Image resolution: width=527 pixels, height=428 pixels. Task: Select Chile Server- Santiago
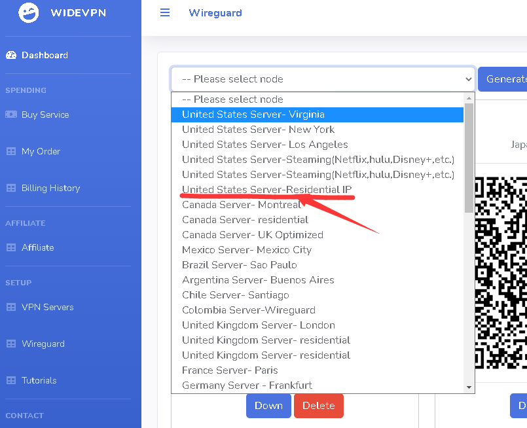[x=318, y=295]
